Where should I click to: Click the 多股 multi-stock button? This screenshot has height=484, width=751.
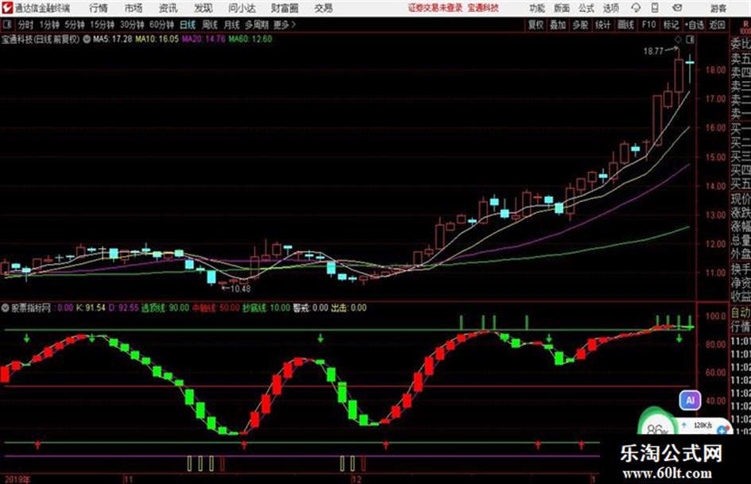580,25
